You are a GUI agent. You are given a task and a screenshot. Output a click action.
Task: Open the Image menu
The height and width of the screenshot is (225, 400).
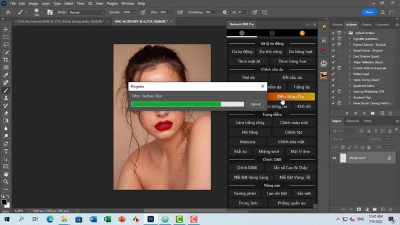(33, 4)
